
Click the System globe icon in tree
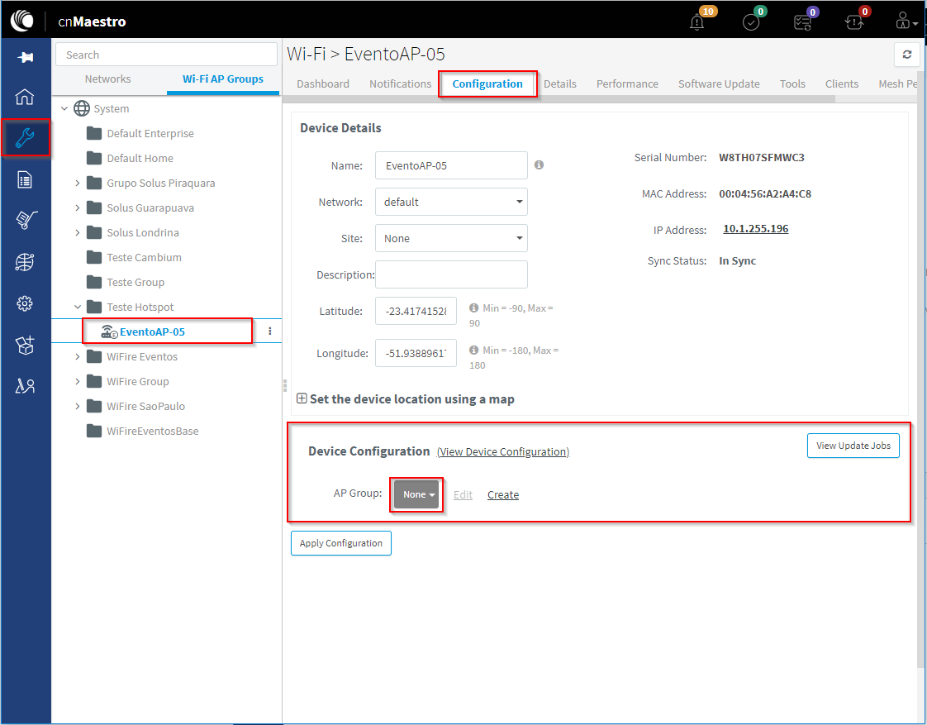coord(82,108)
